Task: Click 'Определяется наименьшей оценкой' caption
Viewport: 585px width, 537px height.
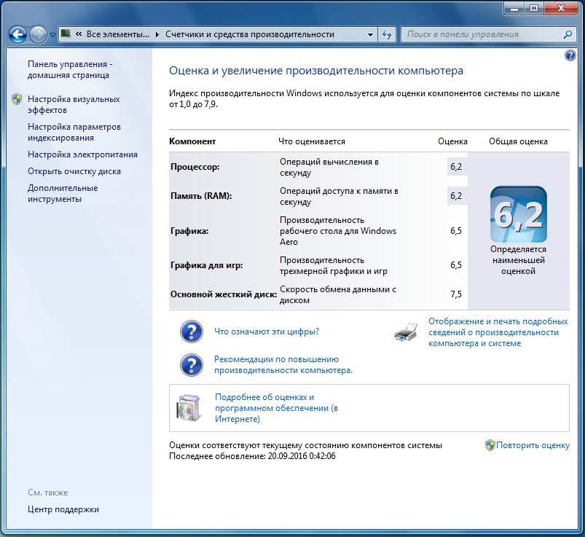Action: [519, 260]
